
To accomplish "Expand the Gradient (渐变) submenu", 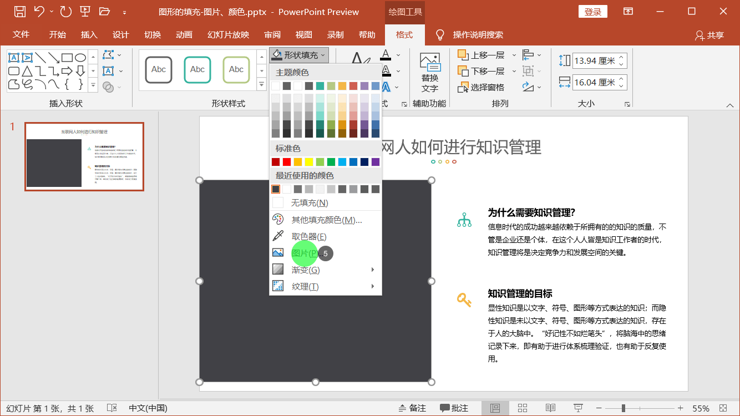I will click(x=326, y=270).
